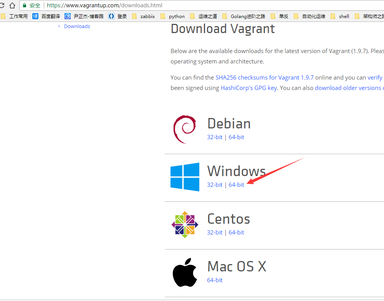
Task: Open the Downloads sidebar link
Action: coord(77,26)
